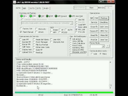Viewport: 128px width, 96px height.
Task: Click the Servicio button
Action: click(x=94, y=22)
